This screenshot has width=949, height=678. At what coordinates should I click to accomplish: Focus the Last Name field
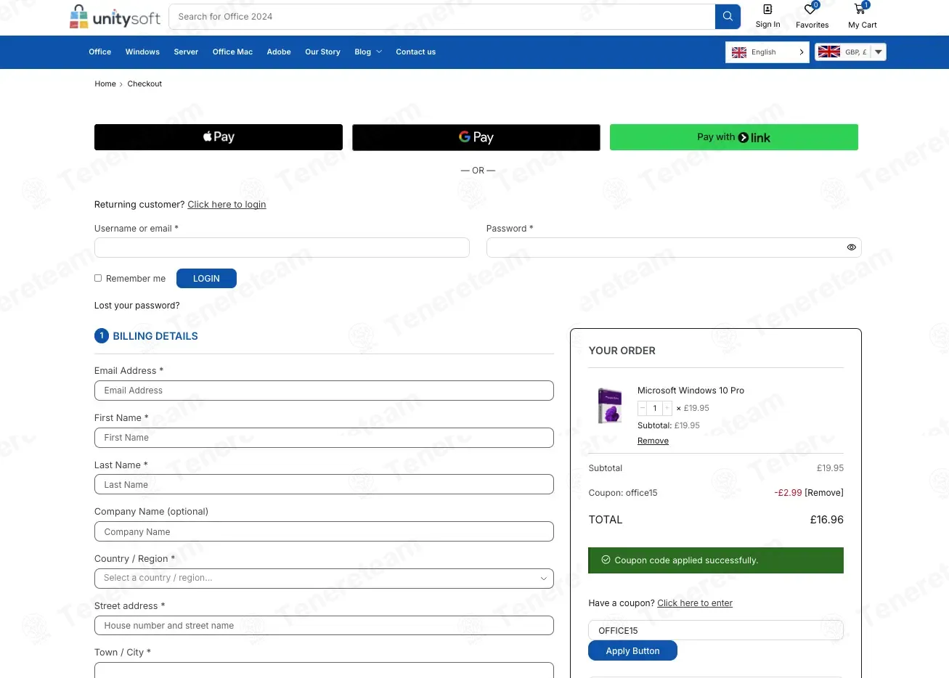point(324,485)
